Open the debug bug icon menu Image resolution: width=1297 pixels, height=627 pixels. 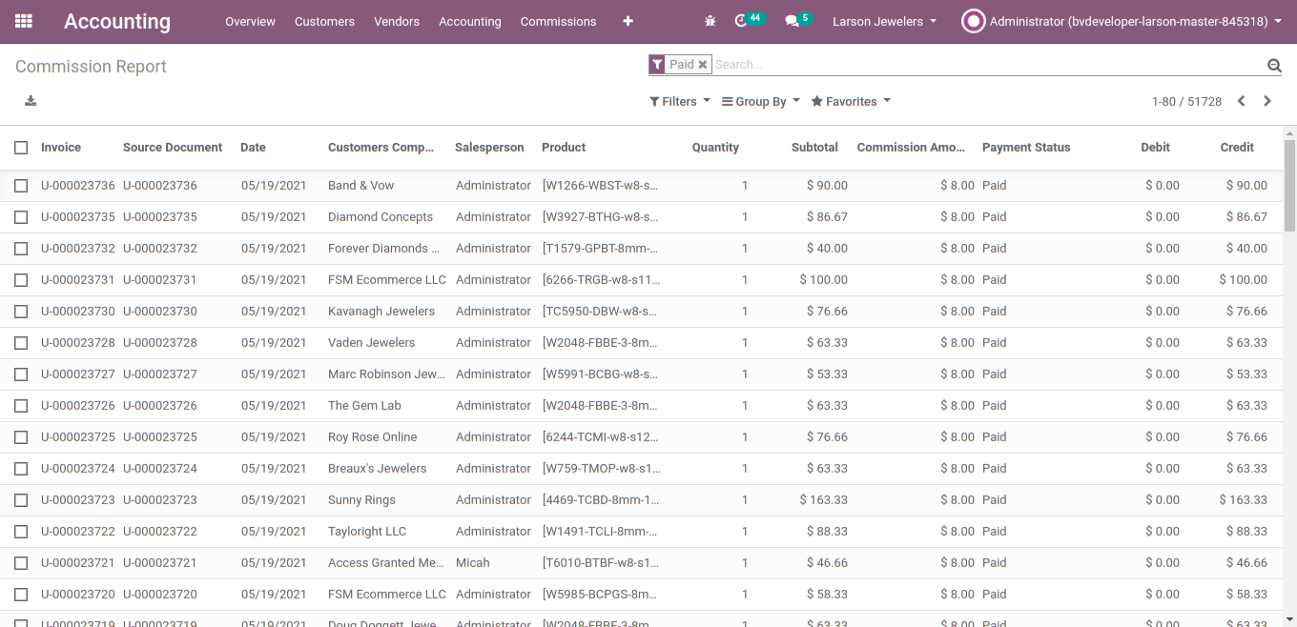[x=710, y=21]
